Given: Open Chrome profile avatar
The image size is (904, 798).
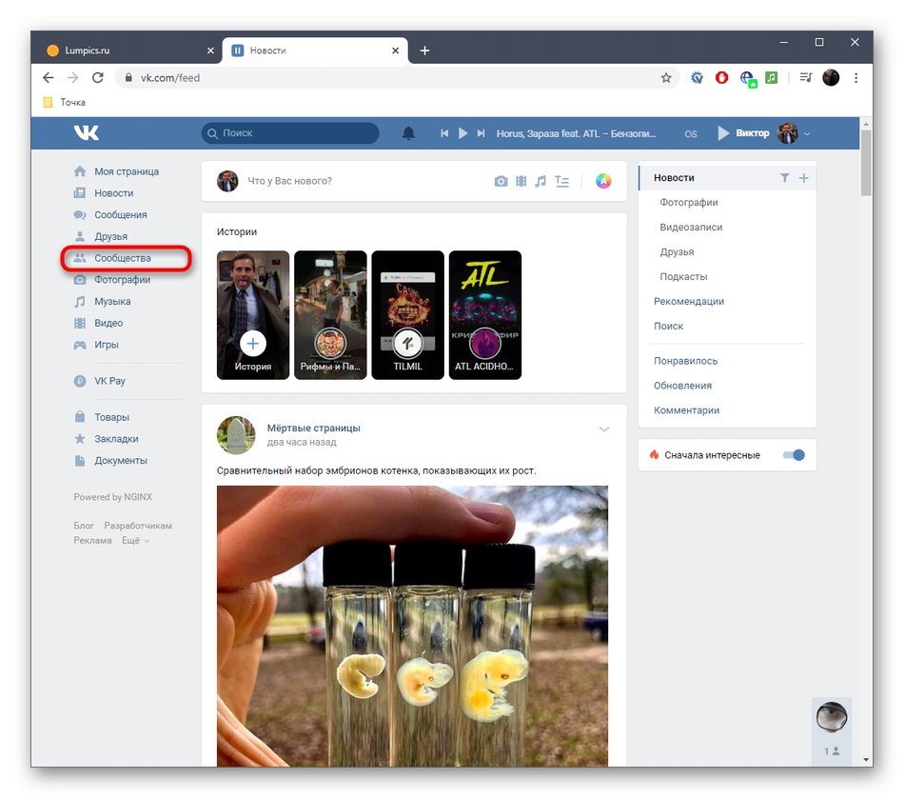Looking at the screenshot, I should [x=831, y=77].
